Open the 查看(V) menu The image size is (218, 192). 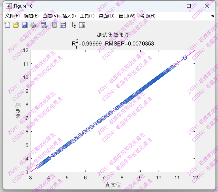pos(51,16)
